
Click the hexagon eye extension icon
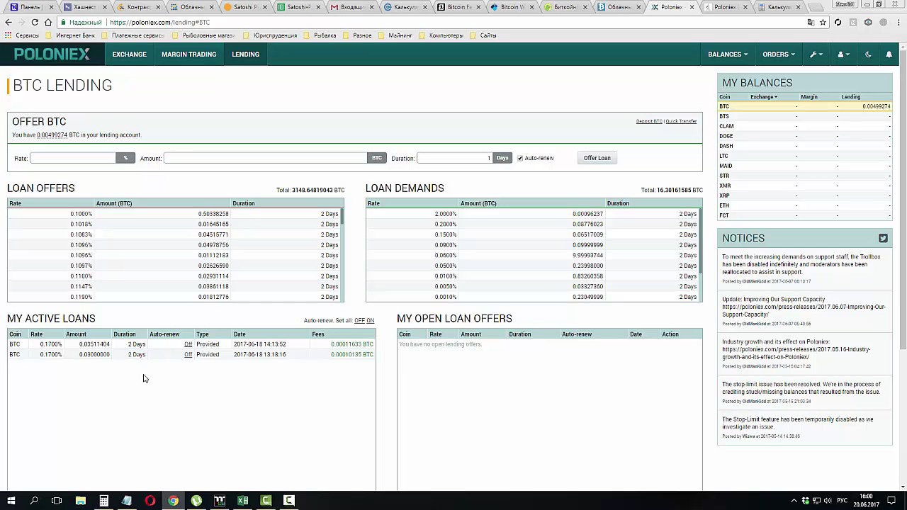868,22
